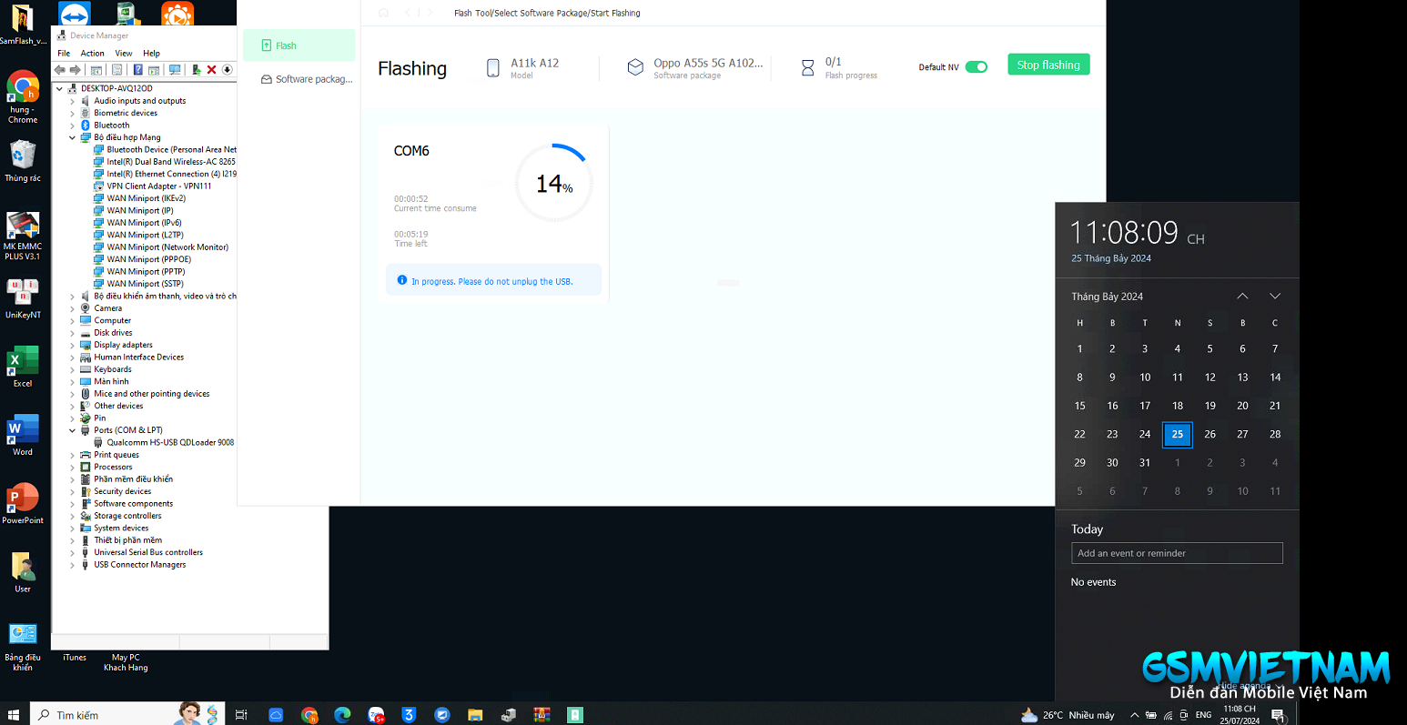
Task: Click Device Manager toolbar Forward arrow
Action: (75, 70)
